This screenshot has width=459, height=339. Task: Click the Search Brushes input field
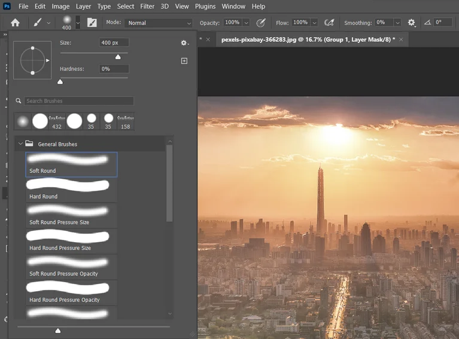coord(78,101)
